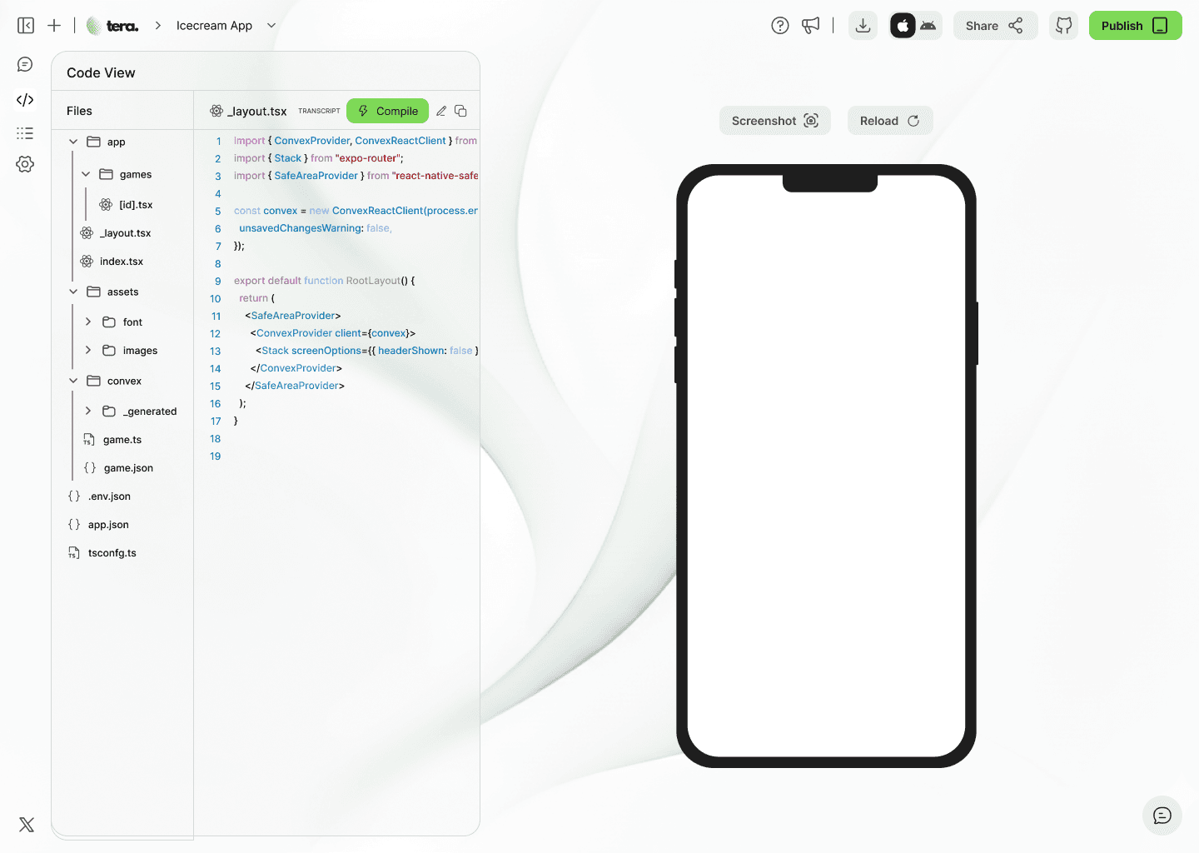Click the _layout.tsx file tab title
This screenshot has width=1199, height=853.
pos(257,111)
